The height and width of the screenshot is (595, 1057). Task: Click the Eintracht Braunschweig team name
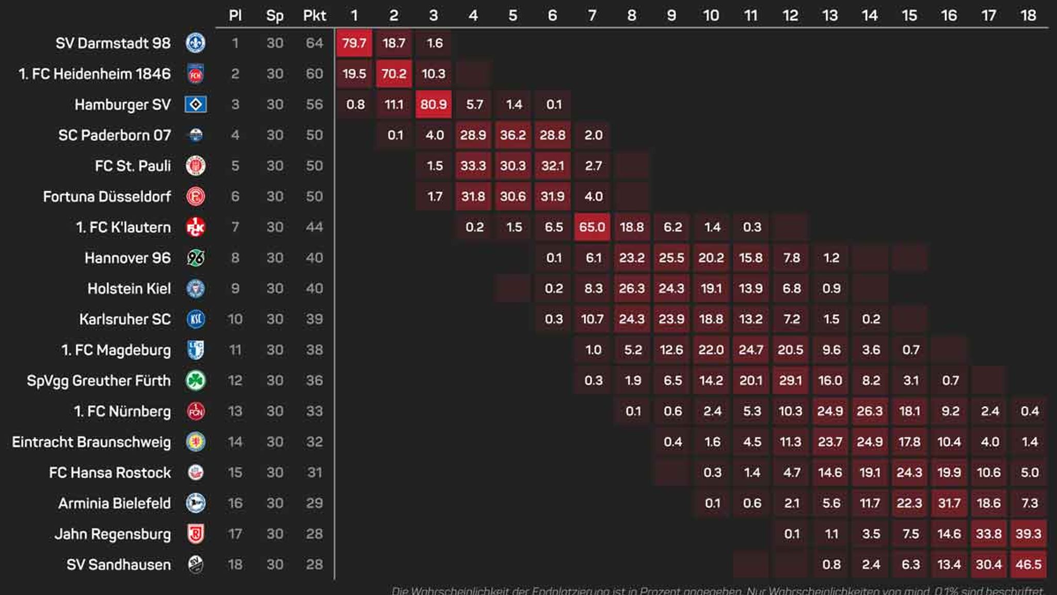[91, 442]
